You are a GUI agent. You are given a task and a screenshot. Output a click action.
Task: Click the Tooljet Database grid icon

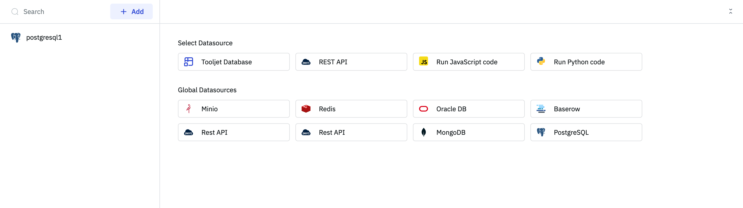(188, 62)
